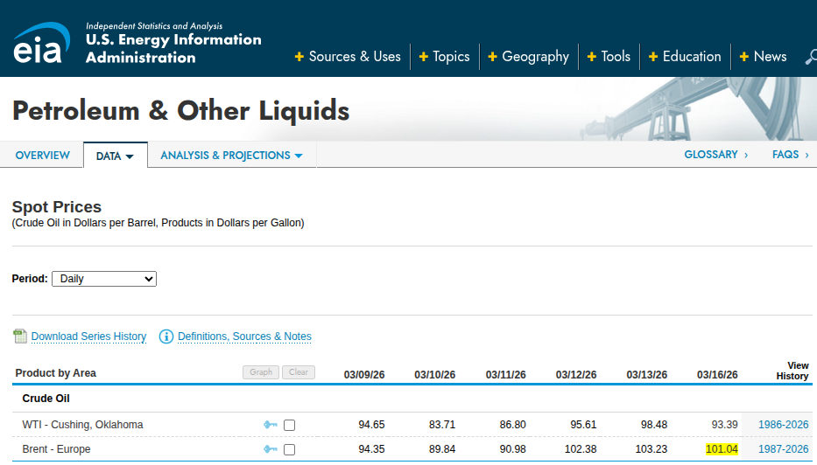The width and height of the screenshot is (817, 465).
Task: Tick the WTI - Cushing, Oklahoma graph checkbox
Action: [x=289, y=426]
